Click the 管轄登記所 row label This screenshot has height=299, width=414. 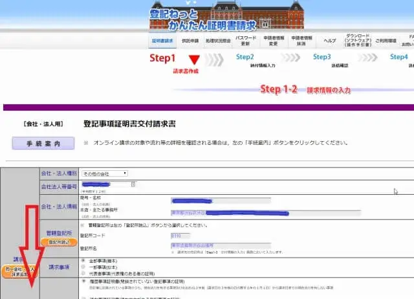point(59,233)
